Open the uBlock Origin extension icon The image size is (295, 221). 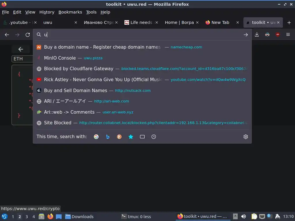click(277, 35)
